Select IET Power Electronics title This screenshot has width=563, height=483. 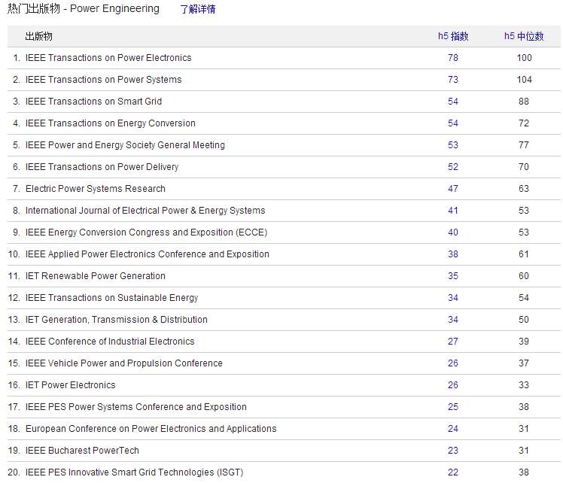pos(71,385)
